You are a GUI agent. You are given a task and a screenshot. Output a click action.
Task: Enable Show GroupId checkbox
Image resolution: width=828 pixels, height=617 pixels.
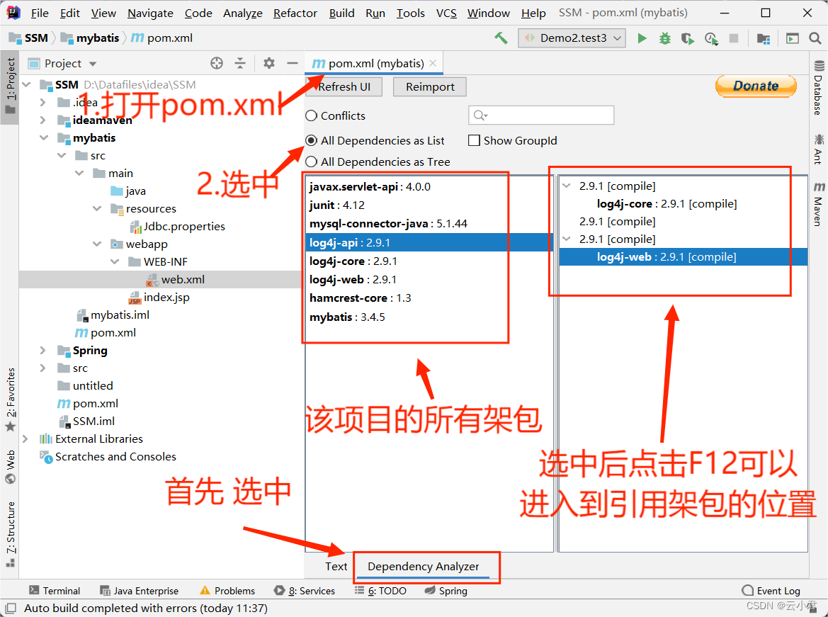click(474, 140)
